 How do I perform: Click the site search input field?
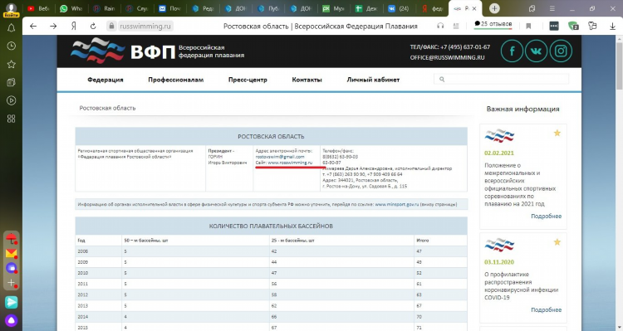(x=501, y=80)
